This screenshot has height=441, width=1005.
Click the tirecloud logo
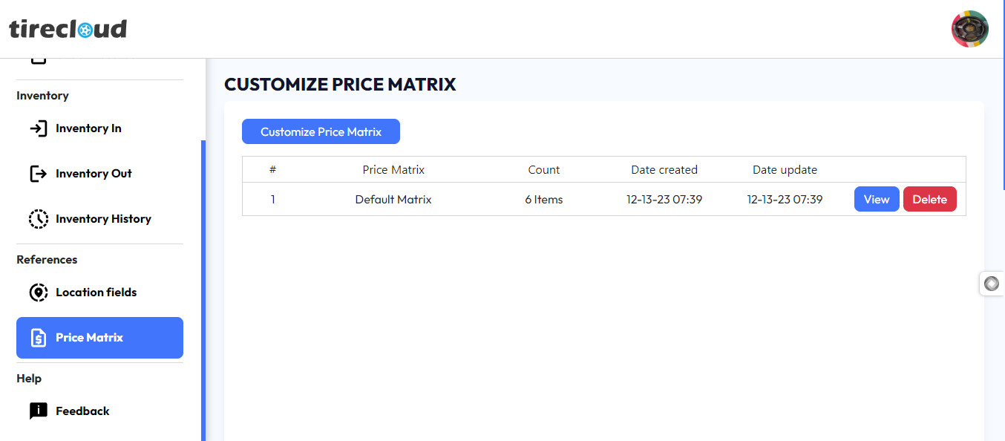(x=68, y=29)
